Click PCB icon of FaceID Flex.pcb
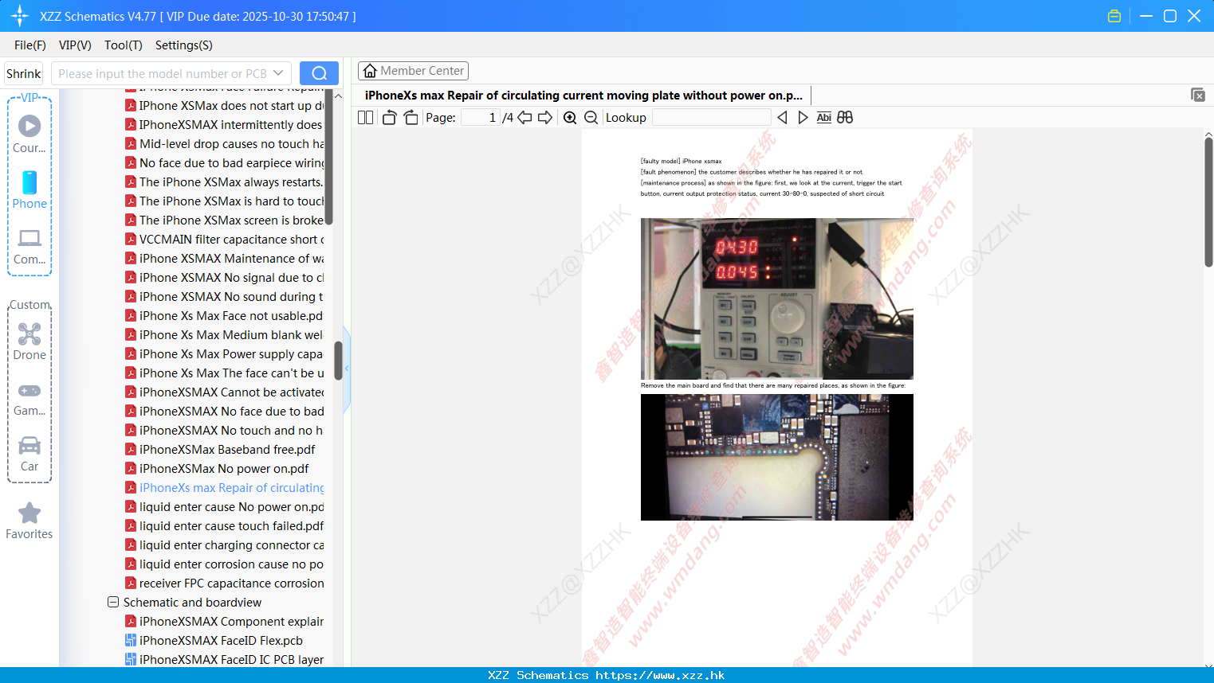1214x683 pixels. click(131, 640)
